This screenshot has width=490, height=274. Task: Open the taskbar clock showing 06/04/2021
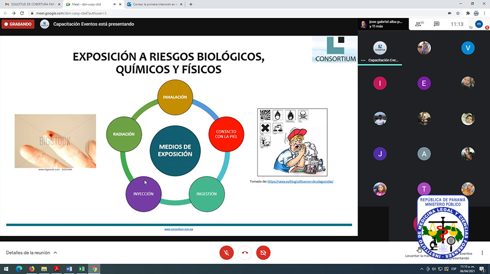(x=467, y=269)
